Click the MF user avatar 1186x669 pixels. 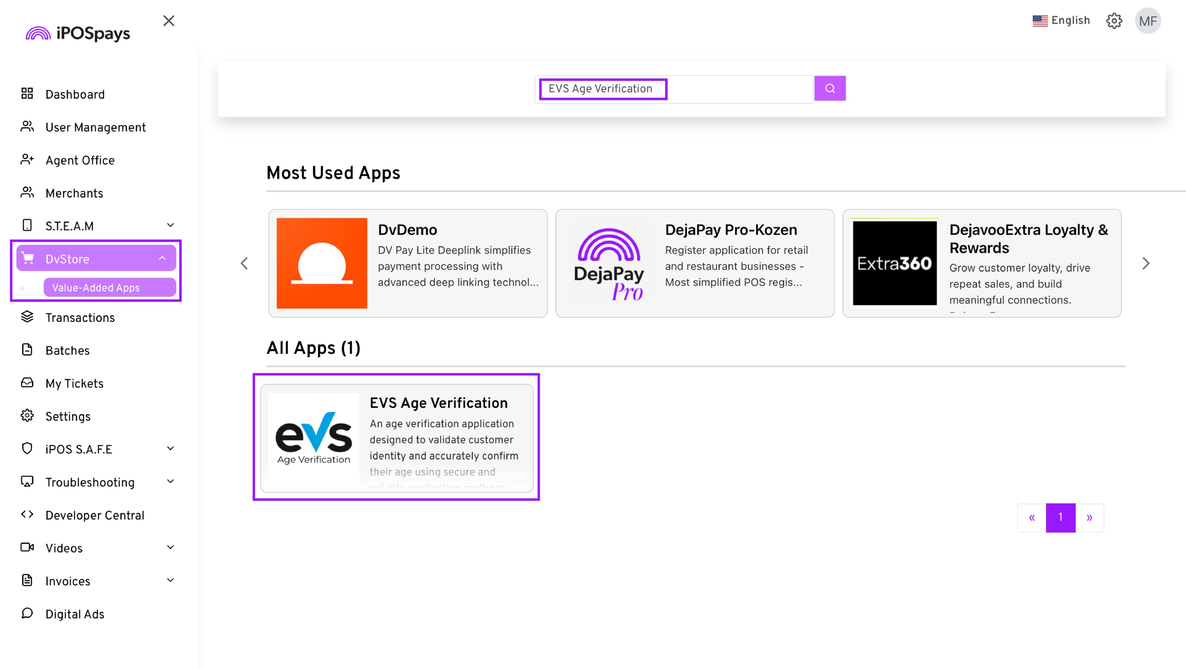pyautogui.click(x=1147, y=21)
